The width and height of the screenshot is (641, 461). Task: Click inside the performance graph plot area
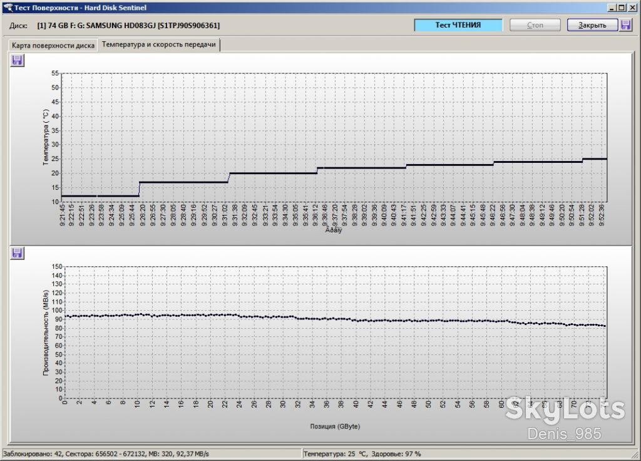(336, 332)
